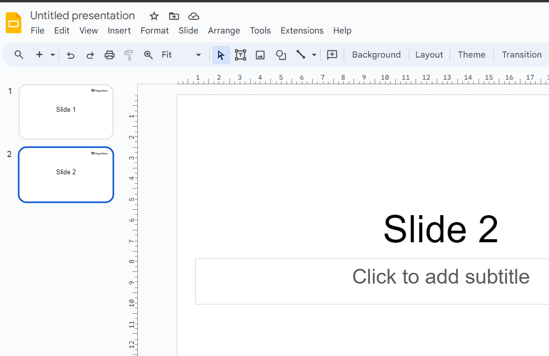Open the Shape tool icon
549x356 pixels.
tap(281, 55)
